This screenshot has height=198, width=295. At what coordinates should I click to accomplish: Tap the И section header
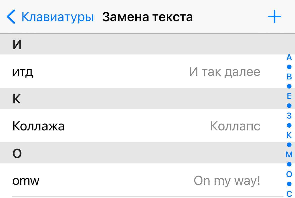pyautogui.click(x=141, y=44)
